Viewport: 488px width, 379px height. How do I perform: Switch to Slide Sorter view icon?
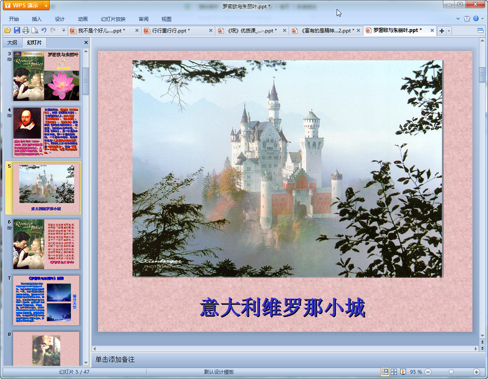tap(394, 372)
